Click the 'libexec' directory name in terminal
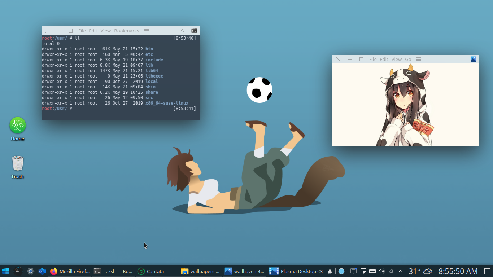The width and height of the screenshot is (493, 277). pos(154,76)
